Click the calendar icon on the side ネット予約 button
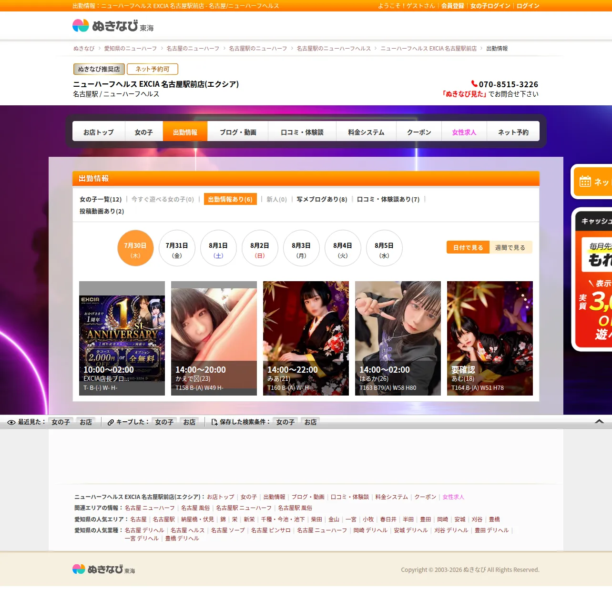The image size is (612, 600). [x=585, y=182]
